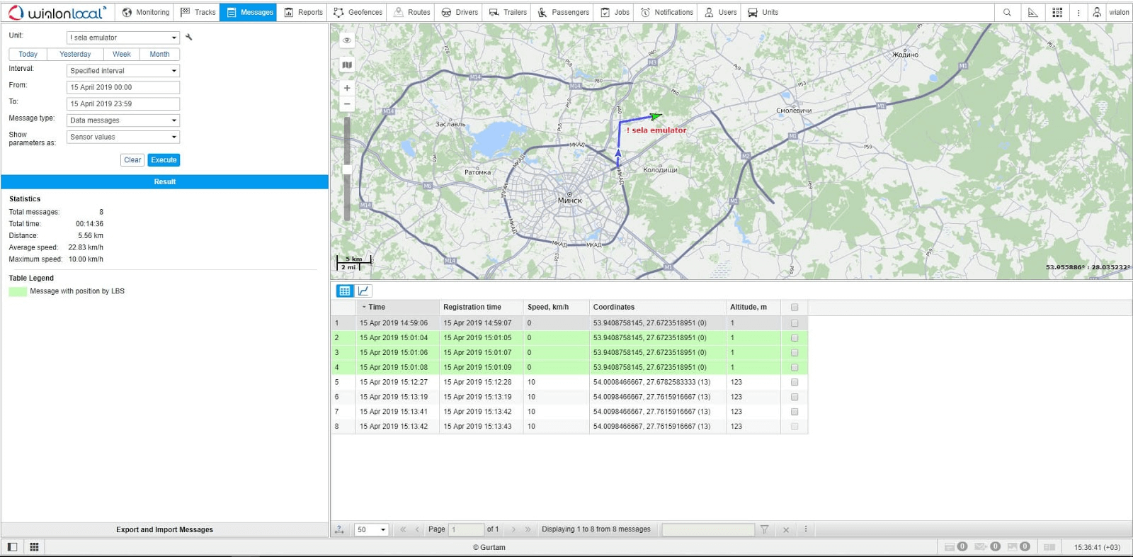Click the filter funnel icon
The image size is (1133, 557).
pos(765,529)
